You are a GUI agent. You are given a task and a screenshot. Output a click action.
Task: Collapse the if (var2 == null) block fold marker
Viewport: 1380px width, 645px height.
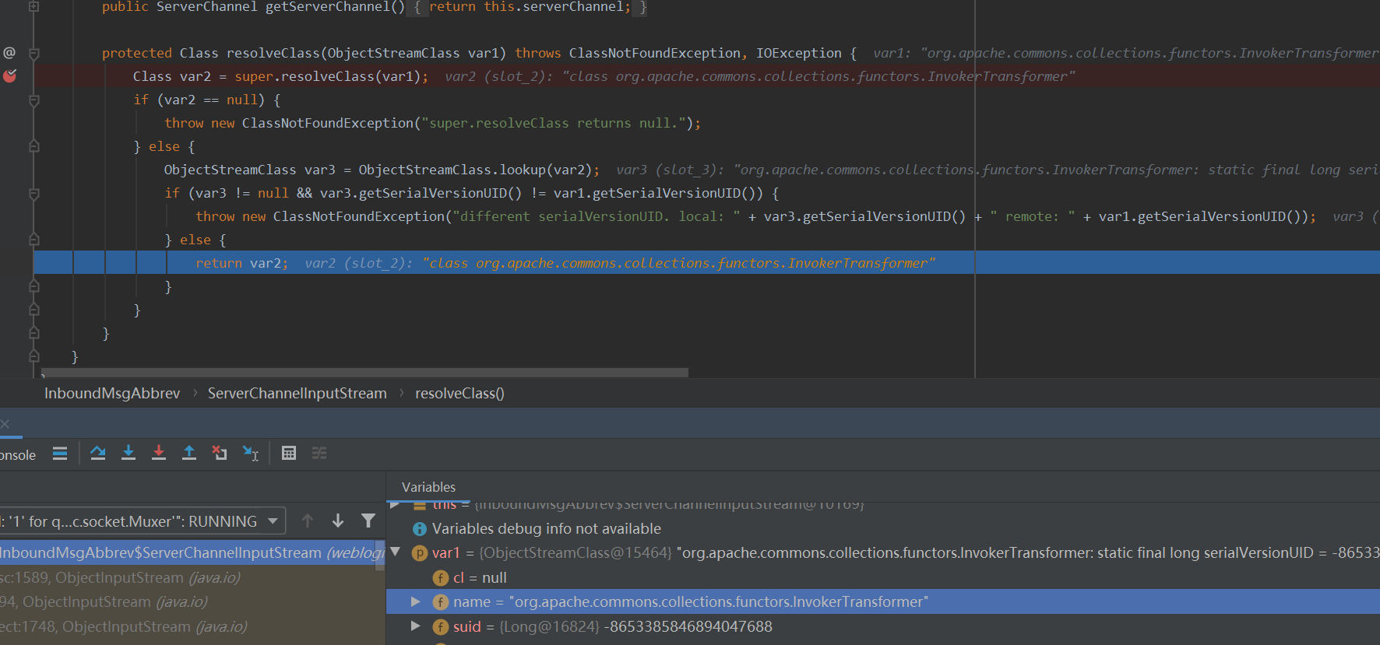(34, 100)
